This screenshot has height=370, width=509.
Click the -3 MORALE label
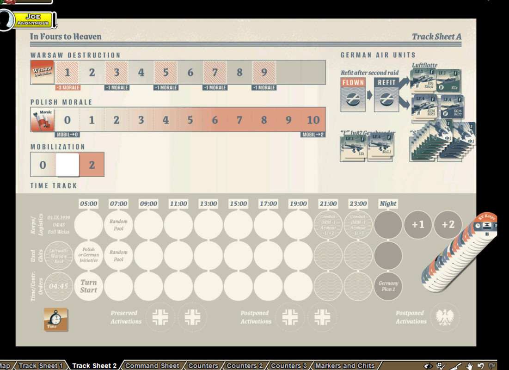[67, 87]
